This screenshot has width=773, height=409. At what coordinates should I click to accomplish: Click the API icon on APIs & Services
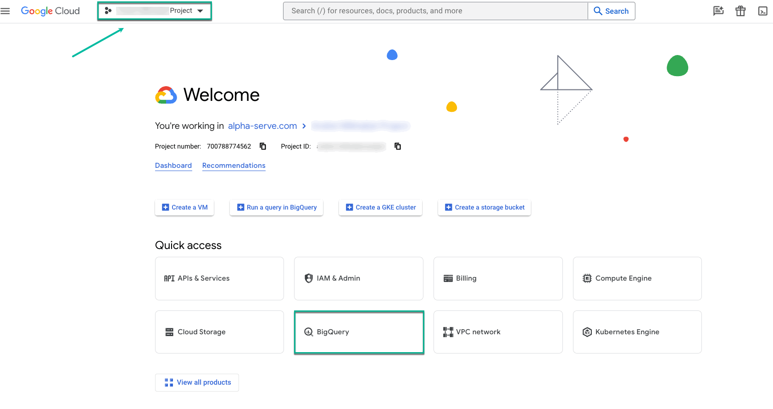(169, 278)
